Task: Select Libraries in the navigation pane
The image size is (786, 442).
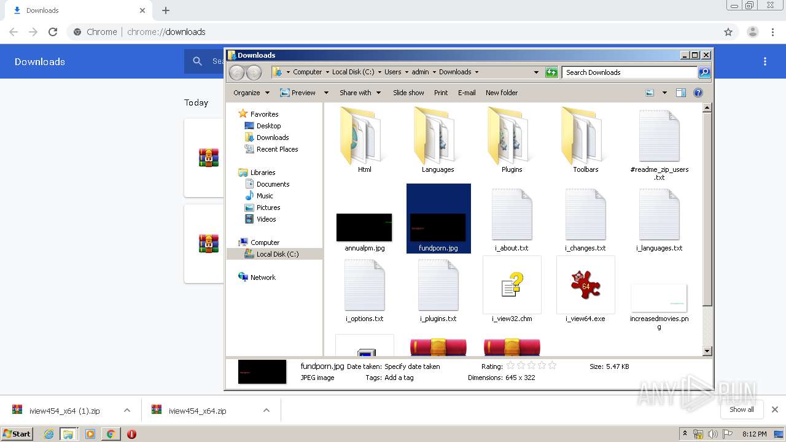Action: coord(262,173)
